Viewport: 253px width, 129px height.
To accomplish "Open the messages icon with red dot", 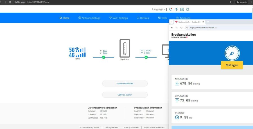I will 171,9.
